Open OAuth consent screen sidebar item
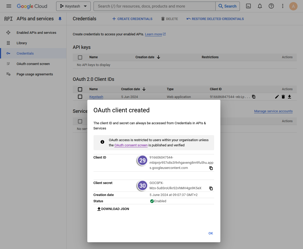Viewport: 303px width, 249px height. (33, 64)
